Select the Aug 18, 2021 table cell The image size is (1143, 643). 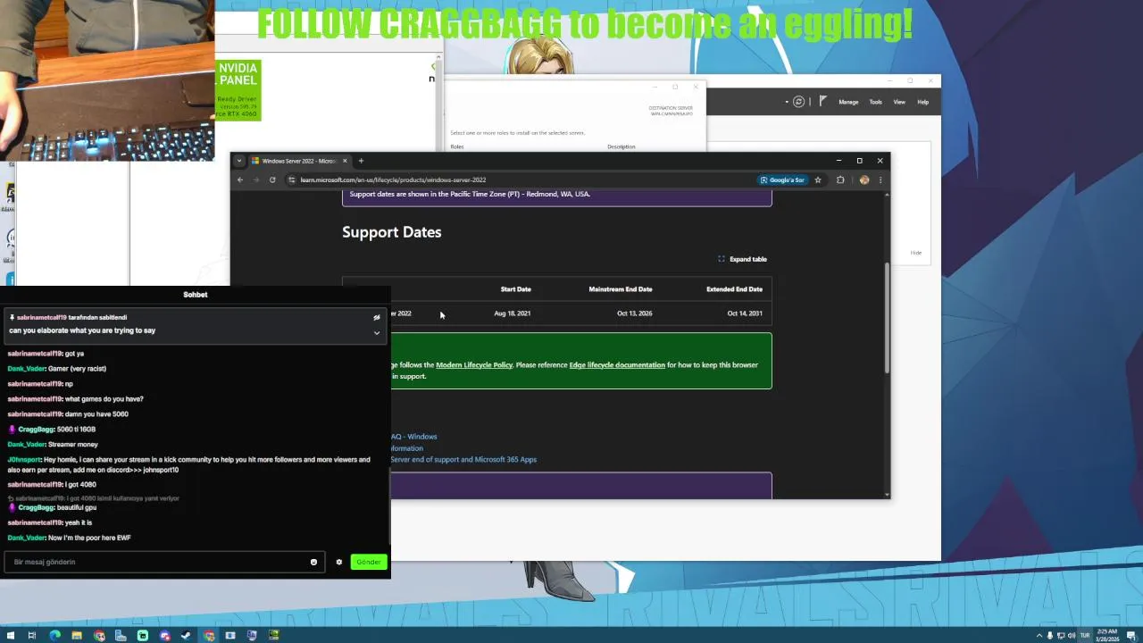[x=513, y=313]
